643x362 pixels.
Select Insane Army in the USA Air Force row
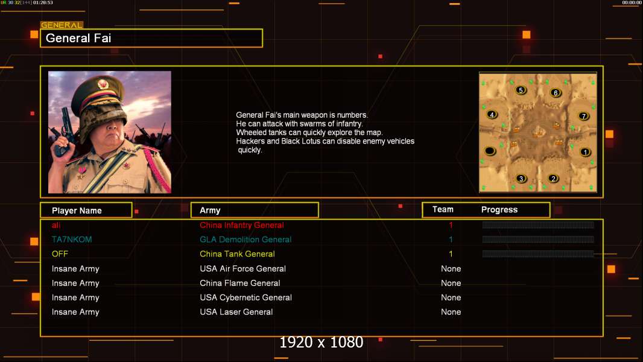point(75,268)
